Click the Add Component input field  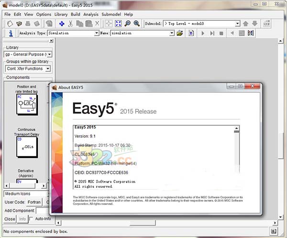(43, 211)
